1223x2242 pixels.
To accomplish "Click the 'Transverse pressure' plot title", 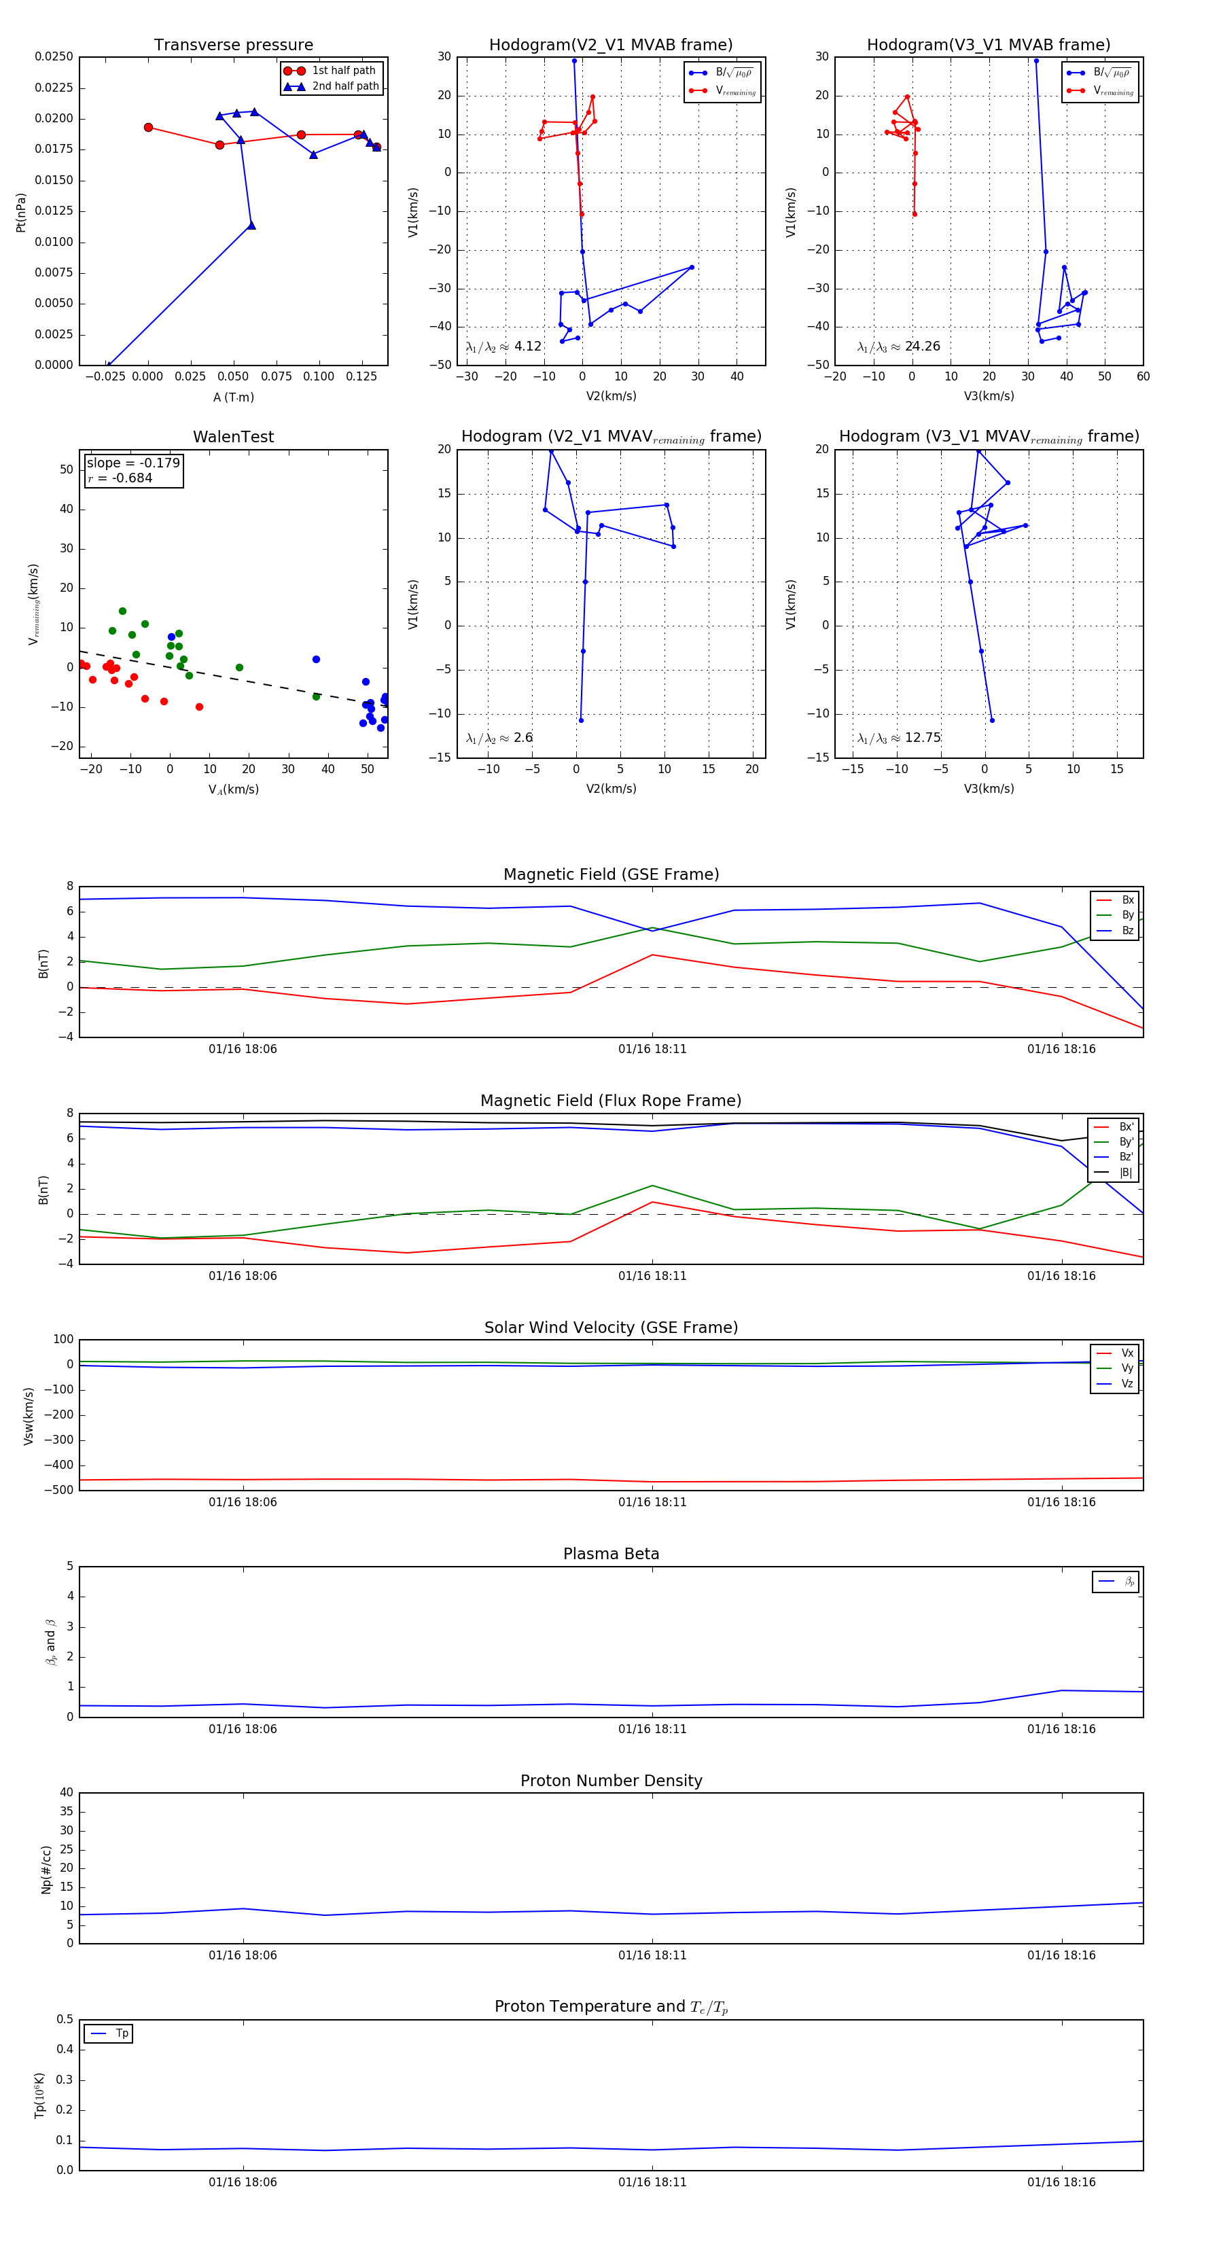I will (233, 46).
